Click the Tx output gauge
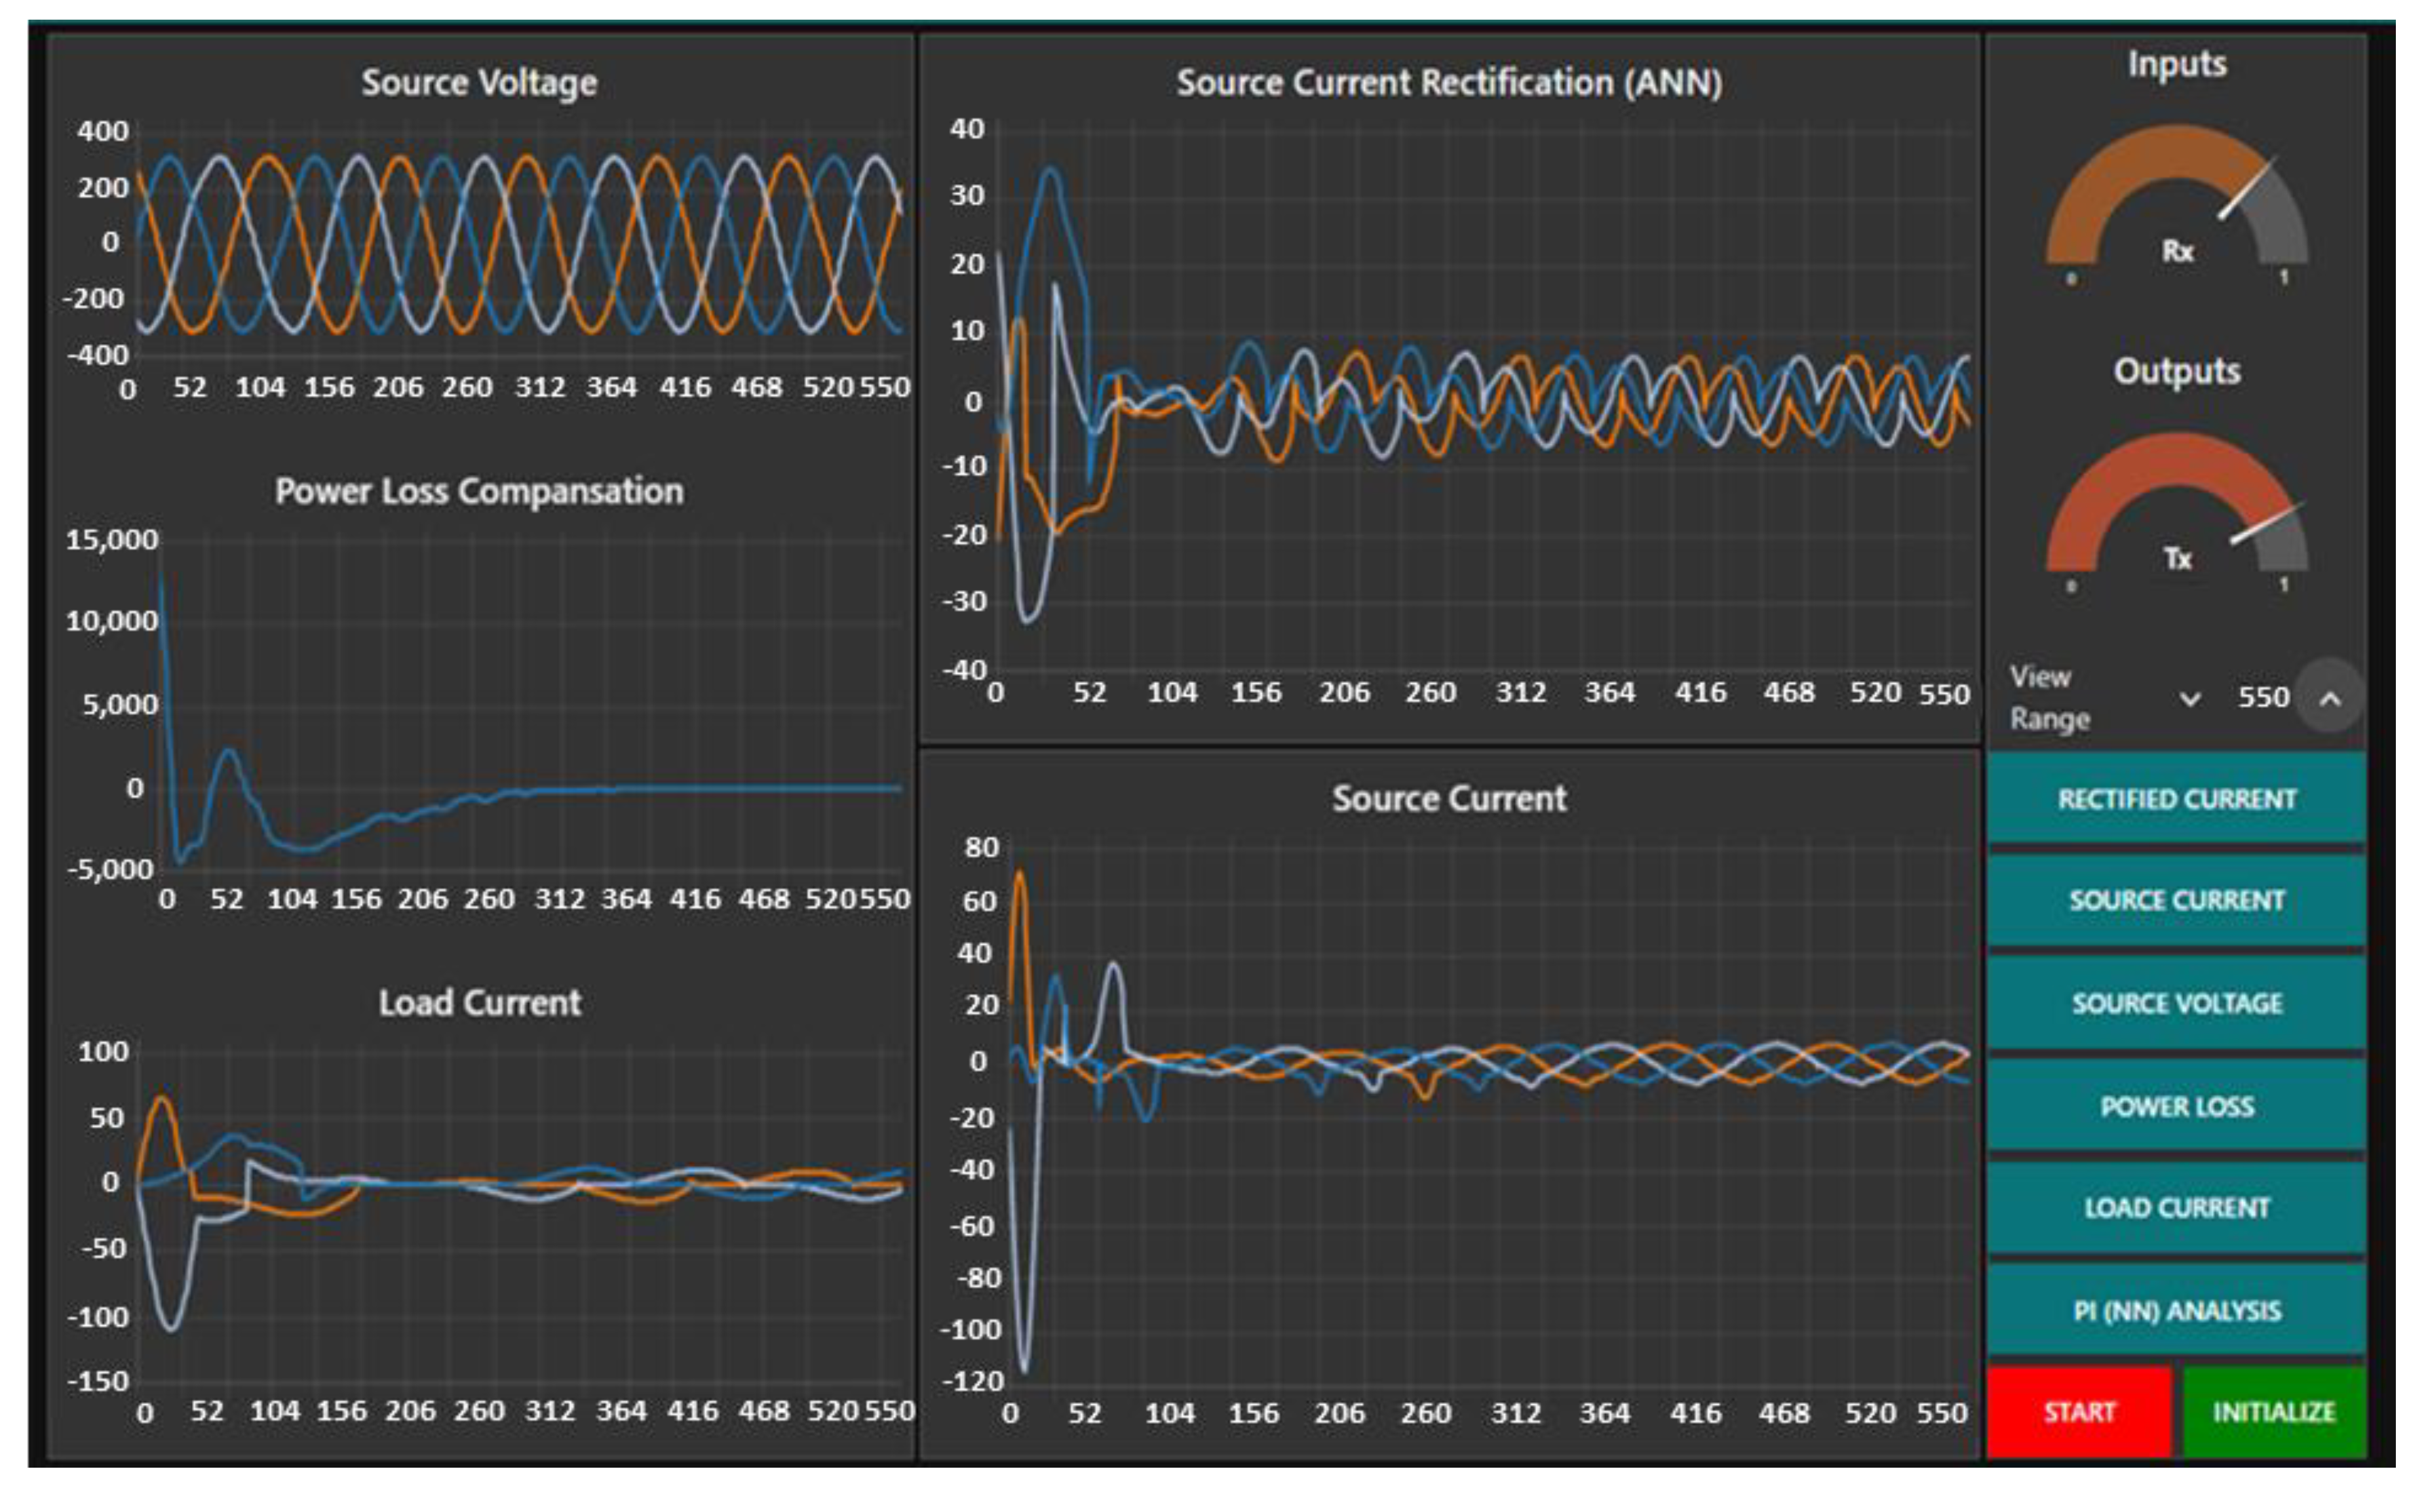Viewport: 2426px width, 1488px height. 2176,509
